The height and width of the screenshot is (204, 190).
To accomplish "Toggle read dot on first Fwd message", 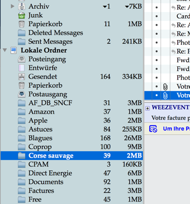I will (x=157, y=60).
